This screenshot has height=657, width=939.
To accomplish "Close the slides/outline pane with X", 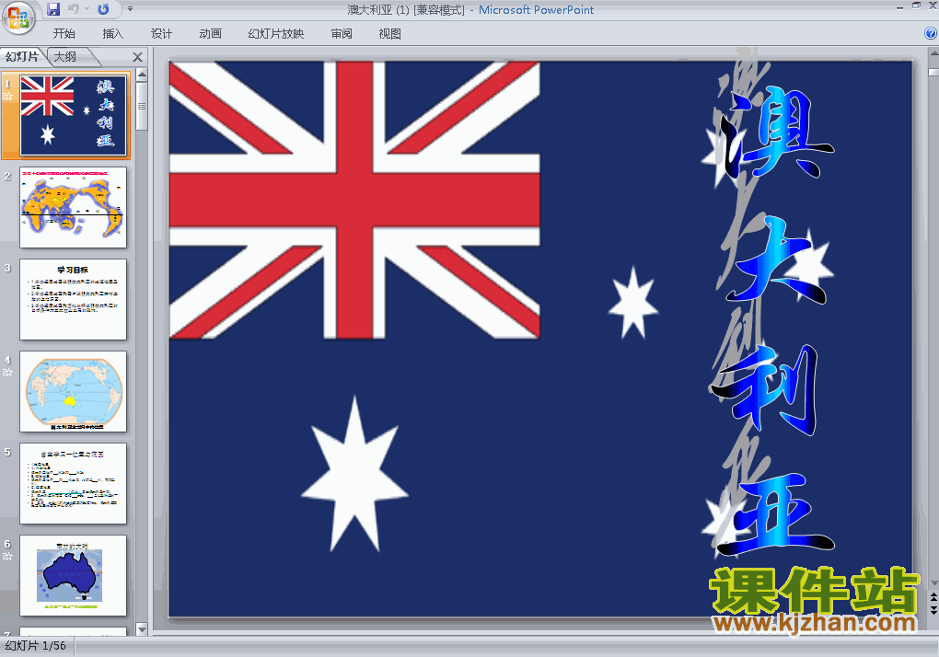I will click(x=137, y=57).
